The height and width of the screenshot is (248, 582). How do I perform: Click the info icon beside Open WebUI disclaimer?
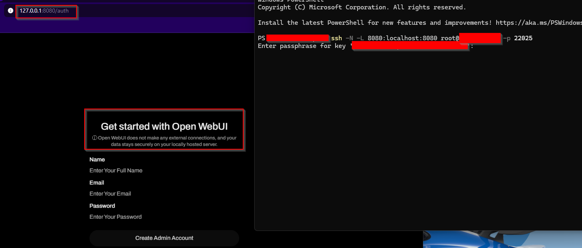tap(95, 138)
